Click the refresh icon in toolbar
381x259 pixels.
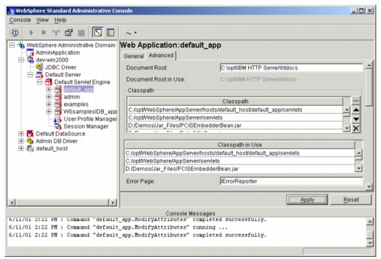pos(14,32)
